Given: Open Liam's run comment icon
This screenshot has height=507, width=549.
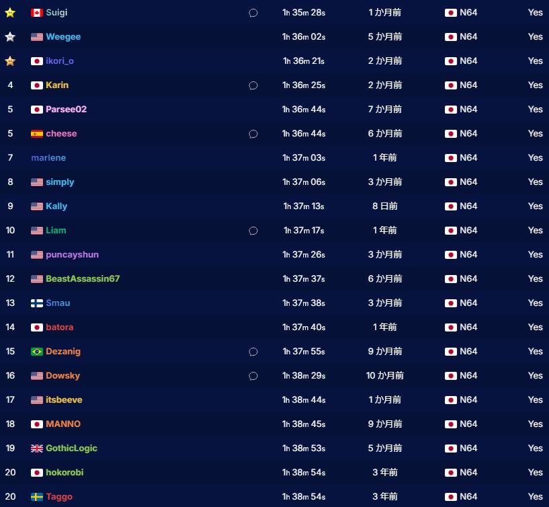Looking at the screenshot, I should (253, 231).
